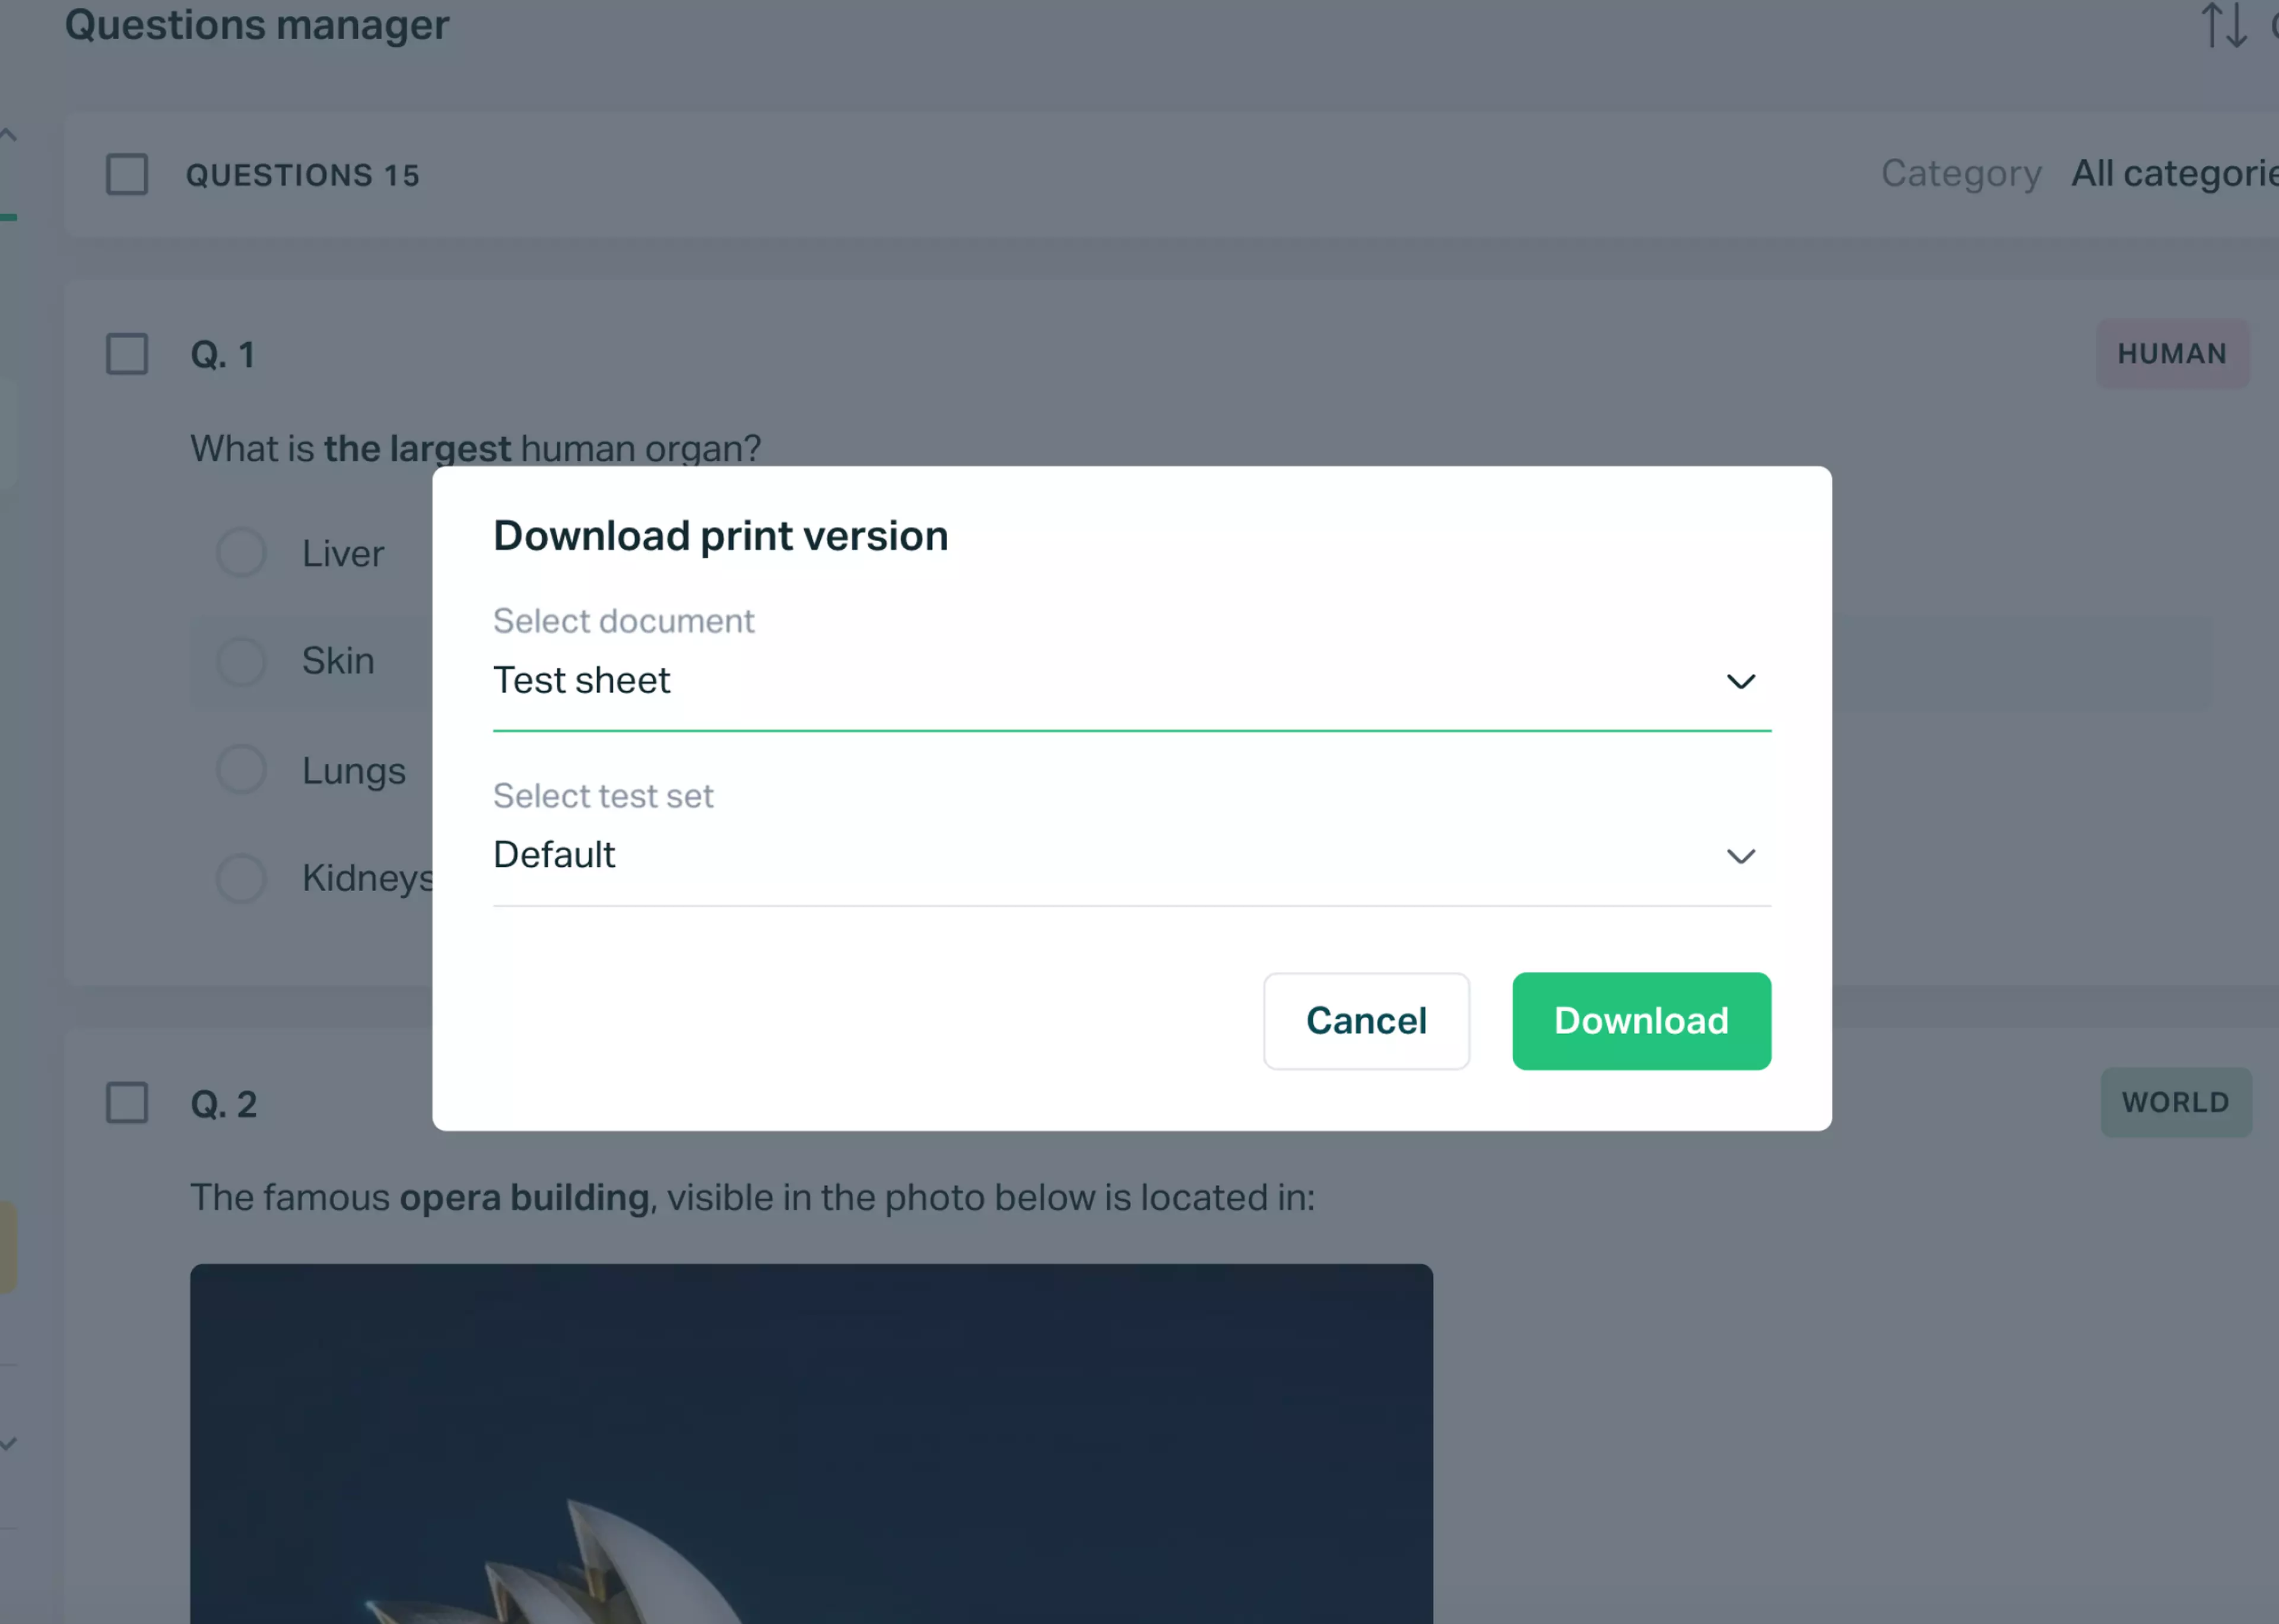Expand the Select test set dropdown

click(1740, 854)
